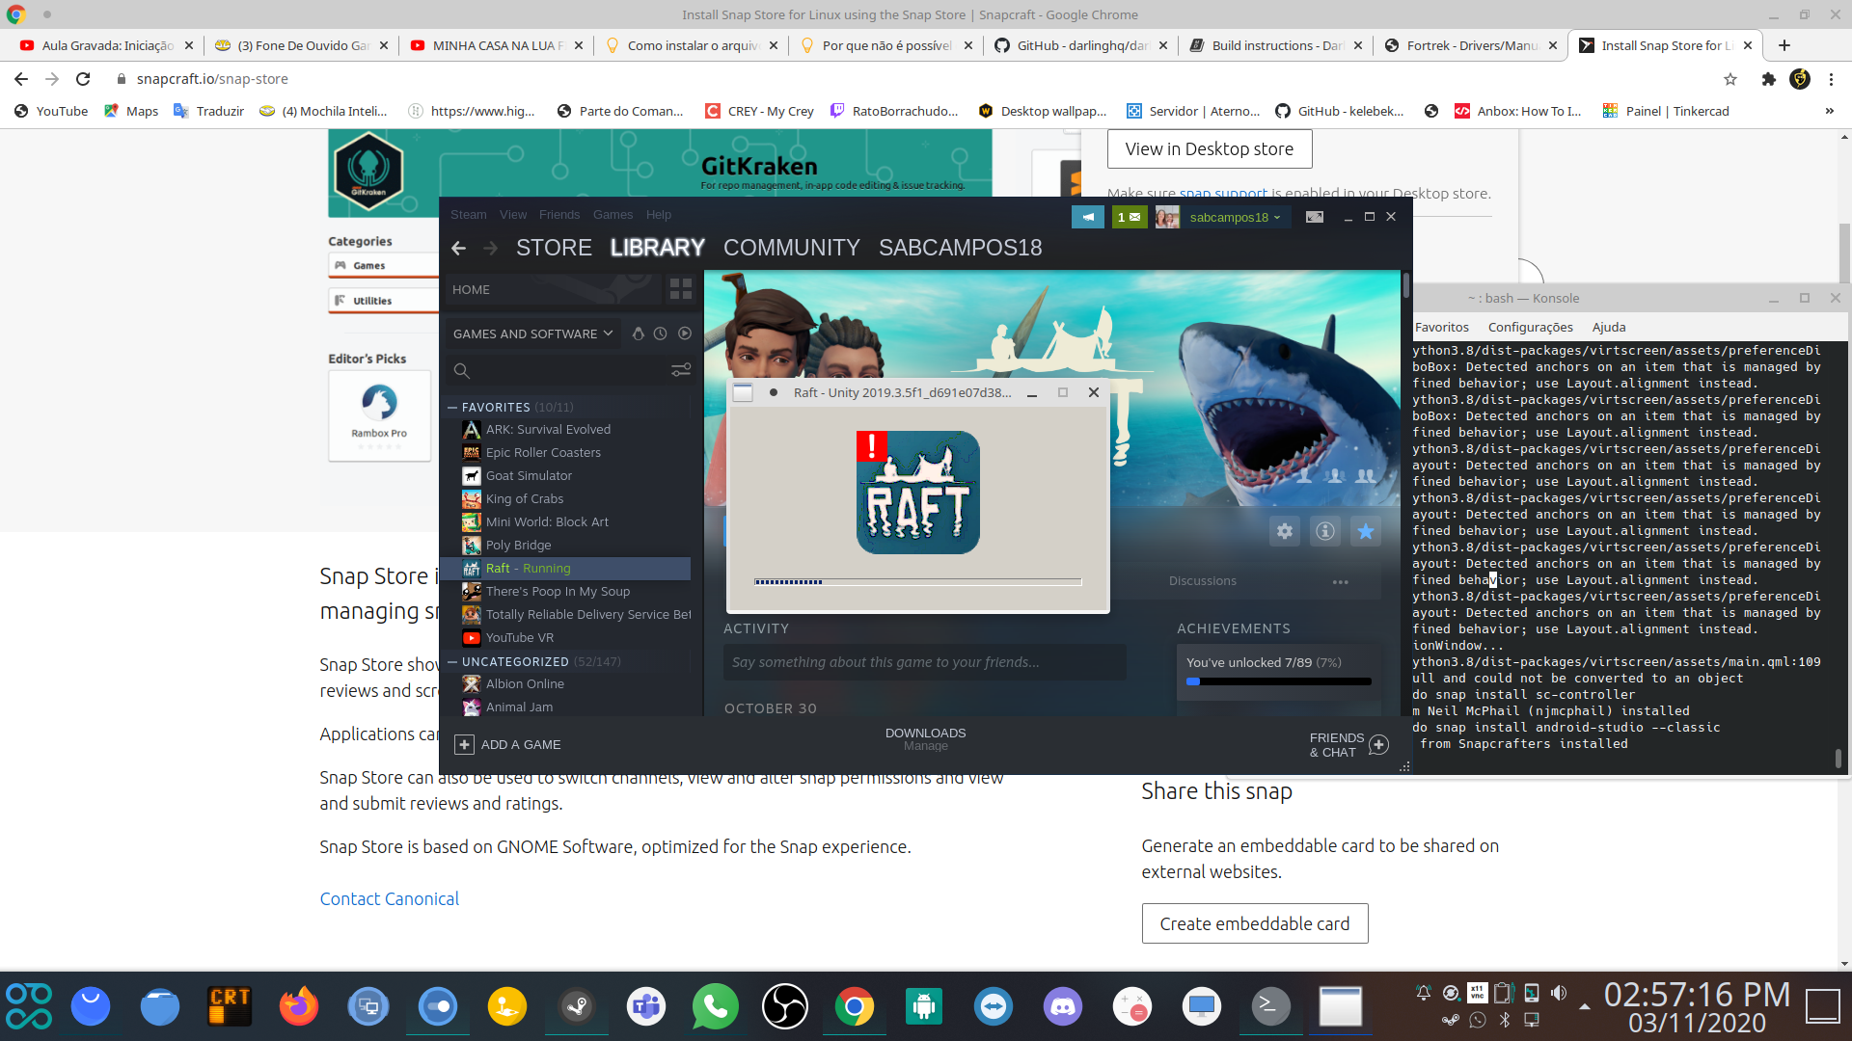Toggle Raft favorite star button
Viewport: 1852px width, 1041px height.
[1366, 531]
